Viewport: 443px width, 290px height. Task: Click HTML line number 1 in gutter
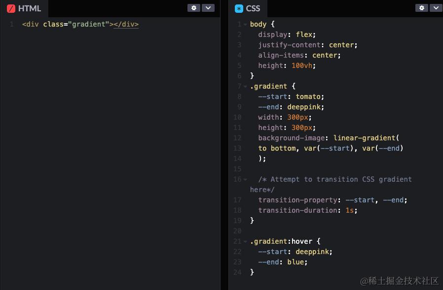[x=11, y=24]
